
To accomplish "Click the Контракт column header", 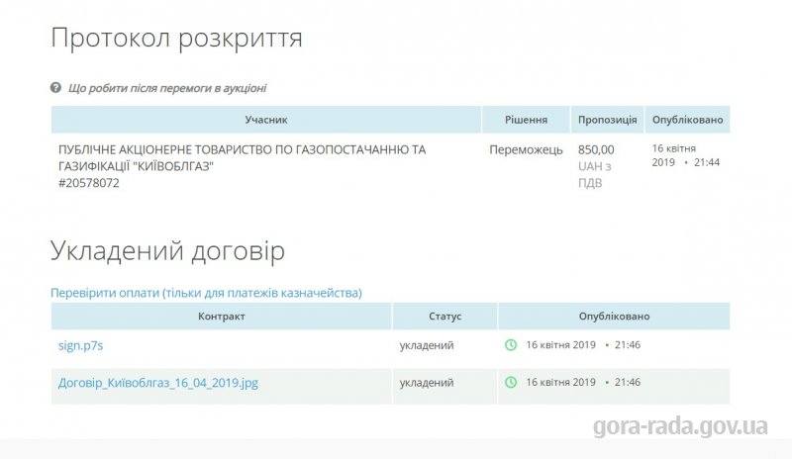I will (221, 317).
